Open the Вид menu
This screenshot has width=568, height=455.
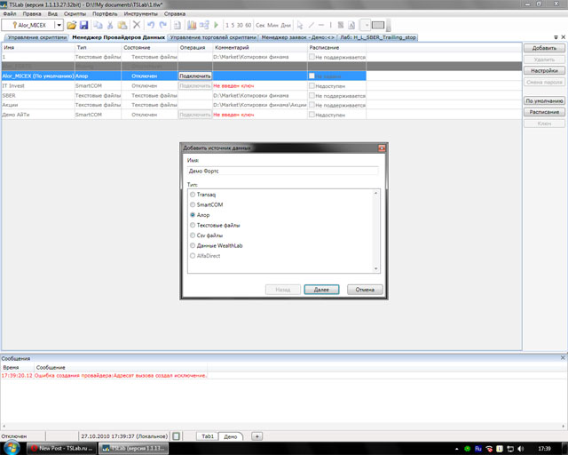[52, 14]
